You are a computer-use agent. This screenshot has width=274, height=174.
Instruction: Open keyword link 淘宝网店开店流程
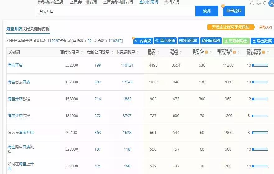[x=21, y=149]
